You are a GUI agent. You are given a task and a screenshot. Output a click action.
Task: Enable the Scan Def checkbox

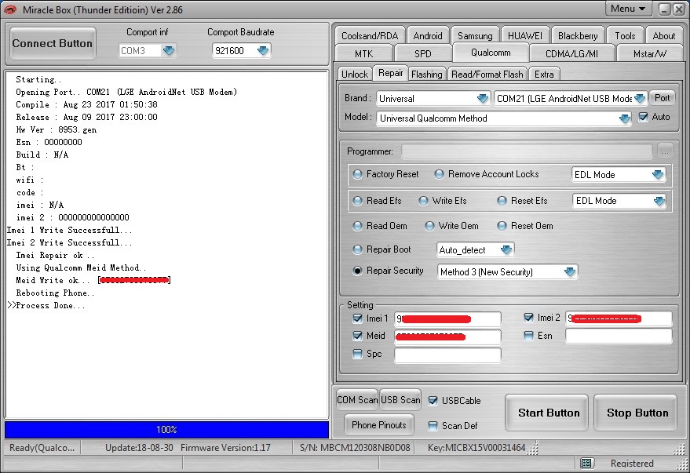[x=433, y=425]
